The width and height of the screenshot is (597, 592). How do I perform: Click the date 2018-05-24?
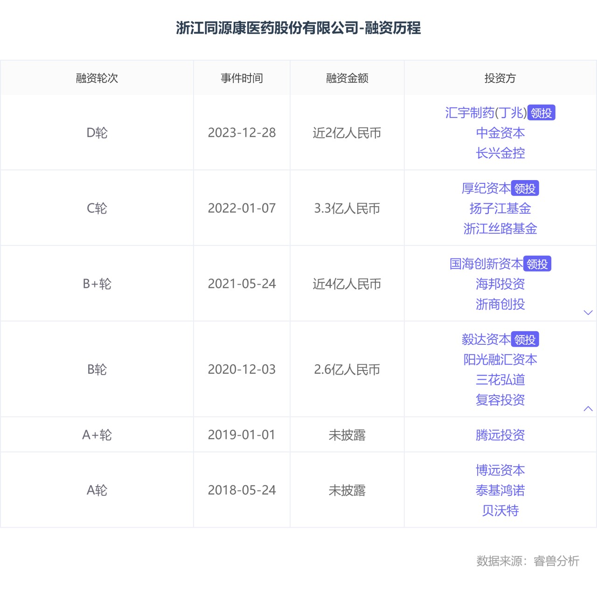[242, 490]
